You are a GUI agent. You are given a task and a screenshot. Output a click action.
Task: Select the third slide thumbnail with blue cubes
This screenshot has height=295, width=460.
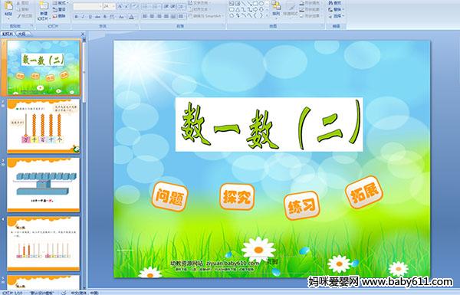[44, 185]
